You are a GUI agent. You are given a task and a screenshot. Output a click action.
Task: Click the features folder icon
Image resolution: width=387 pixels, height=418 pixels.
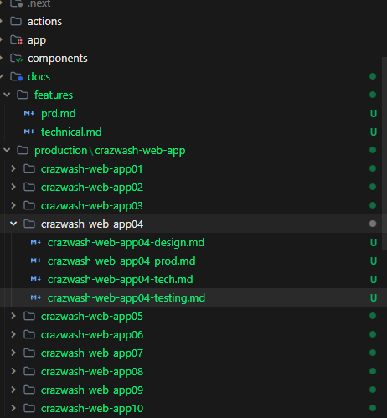tap(23, 95)
